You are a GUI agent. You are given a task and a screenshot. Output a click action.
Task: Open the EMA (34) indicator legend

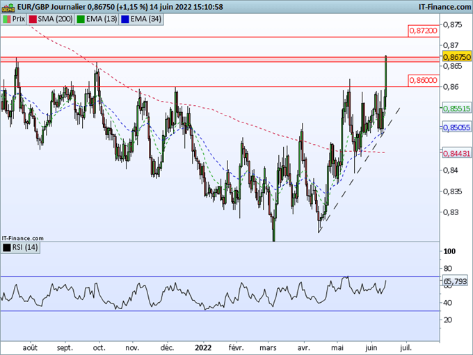(141, 19)
